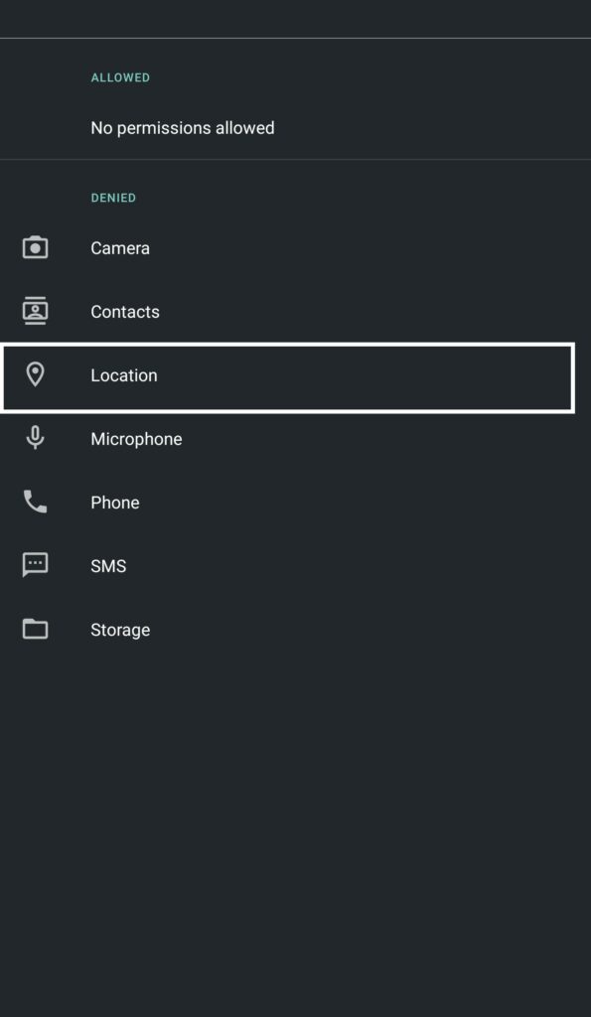591x1017 pixels.
Task: Tap the SMS speech bubble icon
Action: coord(35,565)
